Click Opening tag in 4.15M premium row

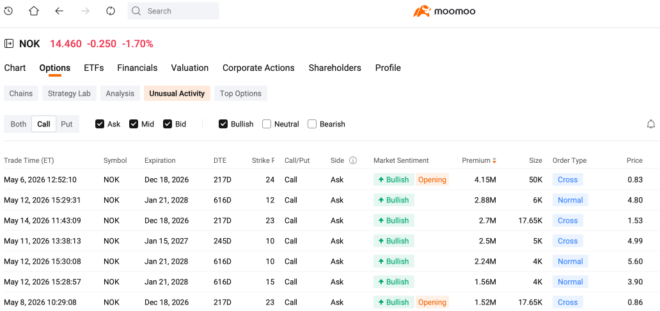(432, 179)
